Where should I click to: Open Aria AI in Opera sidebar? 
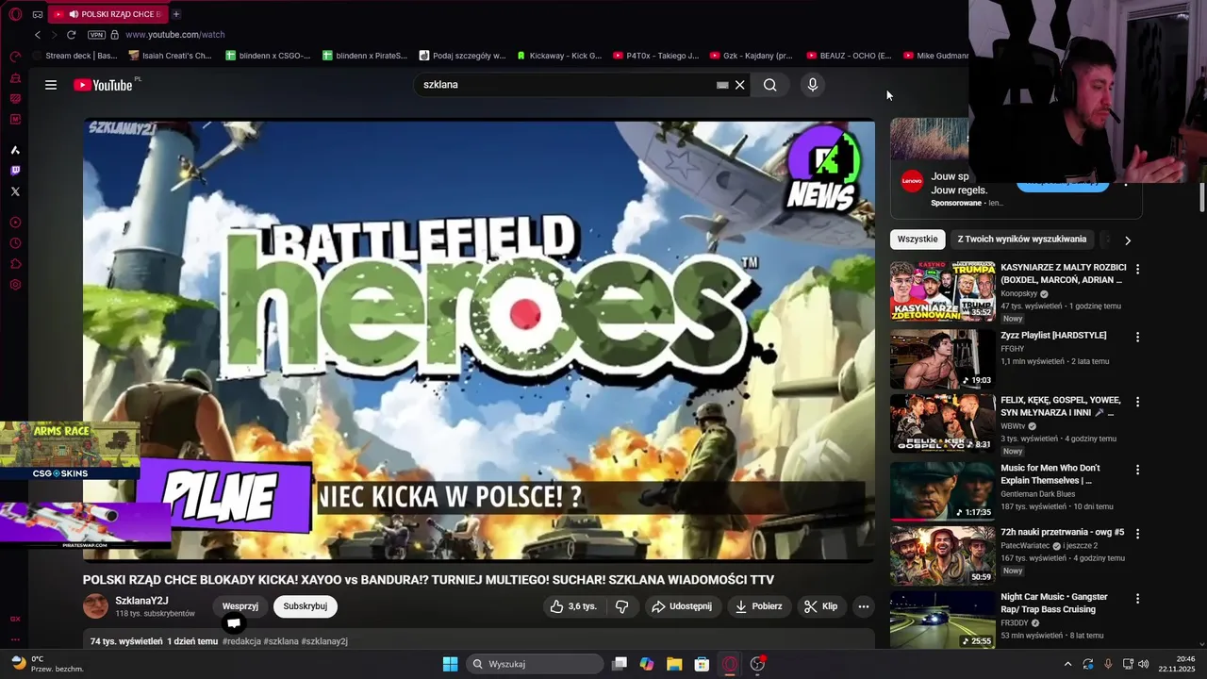pos(15,150)
